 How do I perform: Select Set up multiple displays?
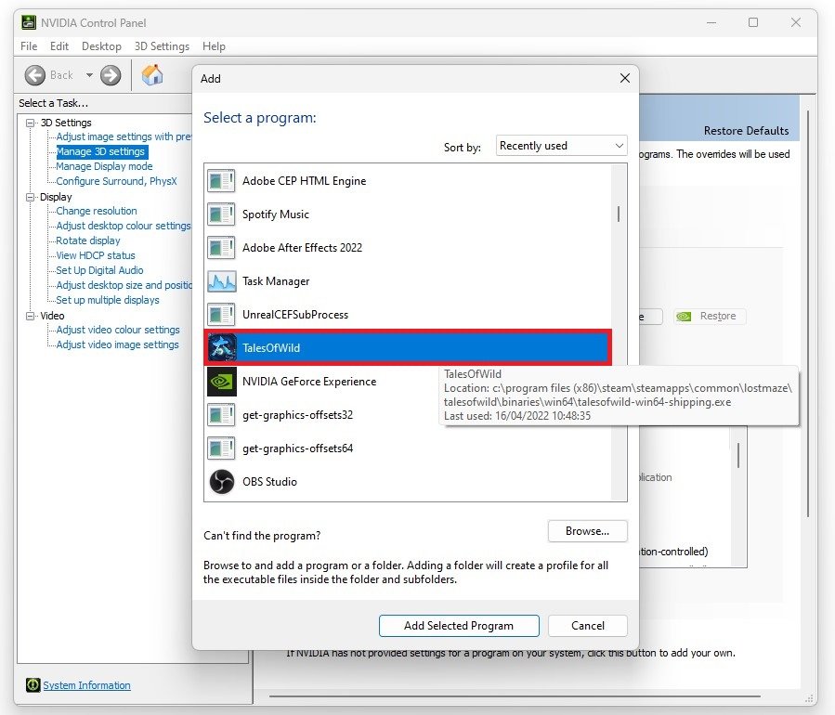click(x=108, y=300)
